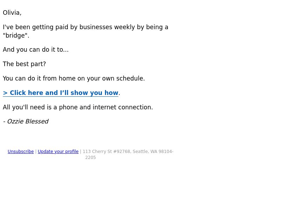This screenshot has height=211, width=281.
Task: Click the separator between Unsubscribe and Update profile
Action: click(x=36, y=152)
